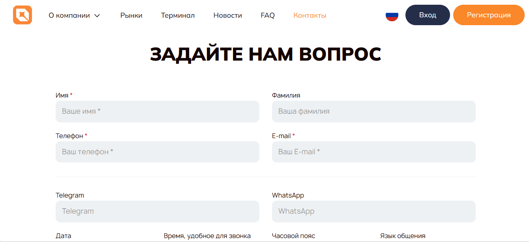Focus the Telegram input field

tap(158, 211)
